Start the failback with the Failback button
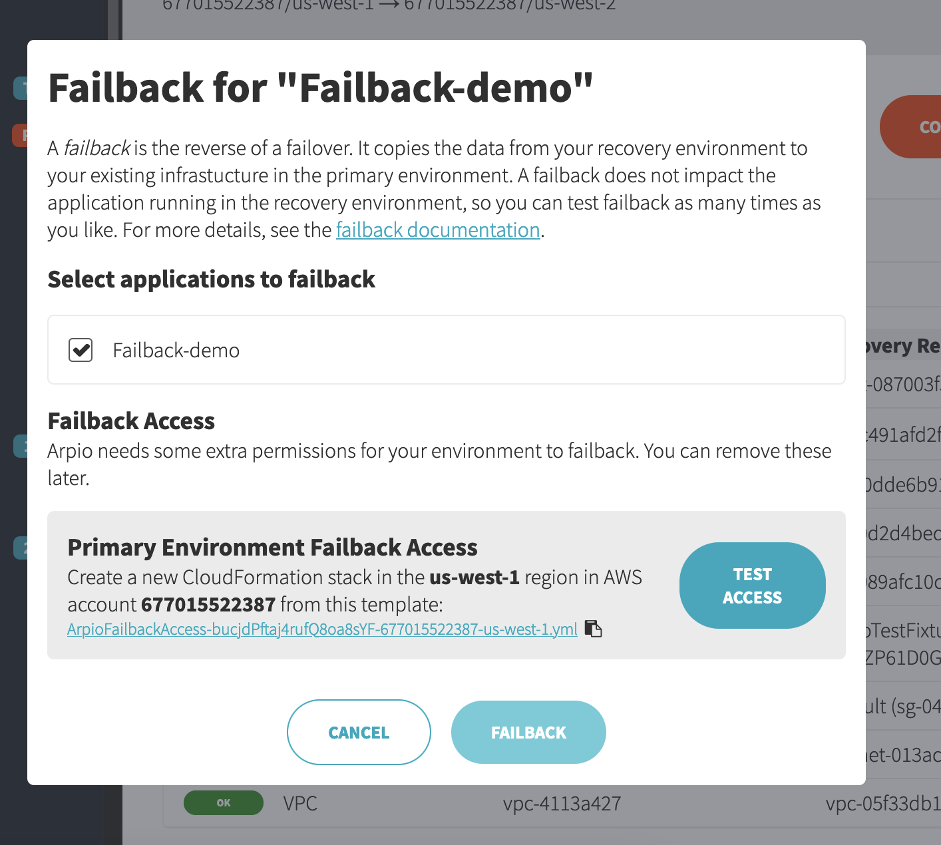Image resolution: width=941 pixels, height=845 pixels. pos(528,732)
